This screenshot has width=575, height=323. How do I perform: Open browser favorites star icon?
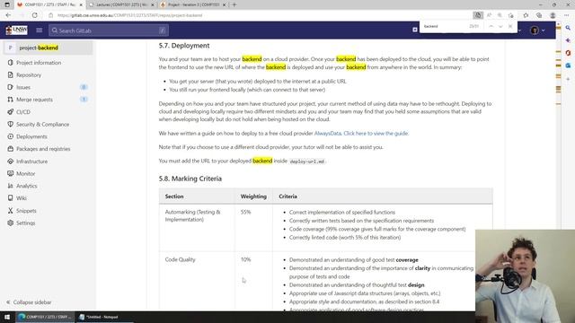[x=526, y=15]
